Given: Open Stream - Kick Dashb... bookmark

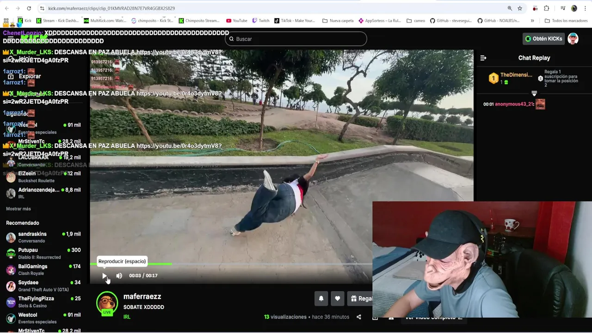Looking at the screenshot, I should click(x=58, y=21).
